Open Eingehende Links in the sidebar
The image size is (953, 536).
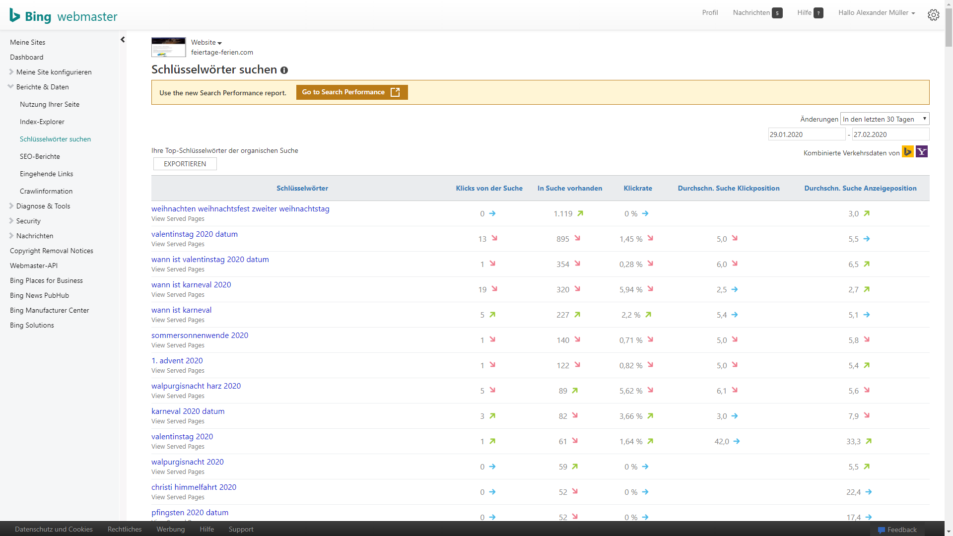[x=46, y=174]
